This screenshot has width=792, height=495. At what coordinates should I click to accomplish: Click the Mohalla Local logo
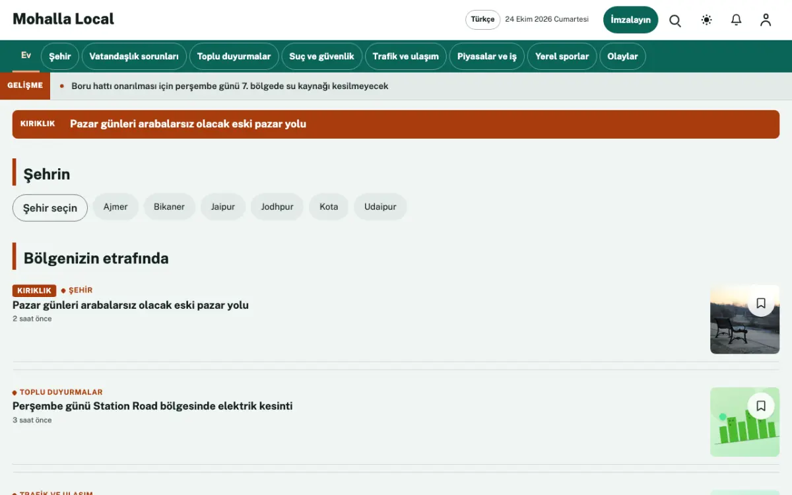tap(63, 19)
